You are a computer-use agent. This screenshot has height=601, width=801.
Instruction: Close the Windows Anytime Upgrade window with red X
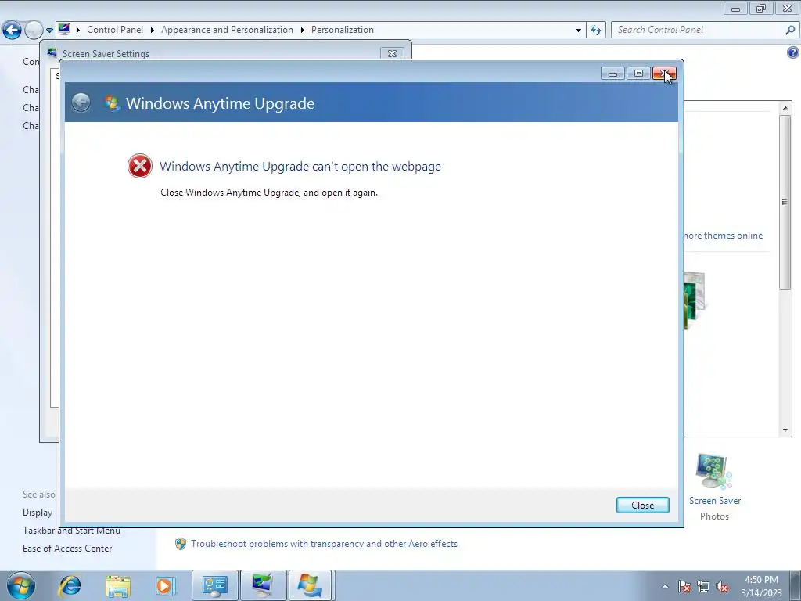point(664,74)
